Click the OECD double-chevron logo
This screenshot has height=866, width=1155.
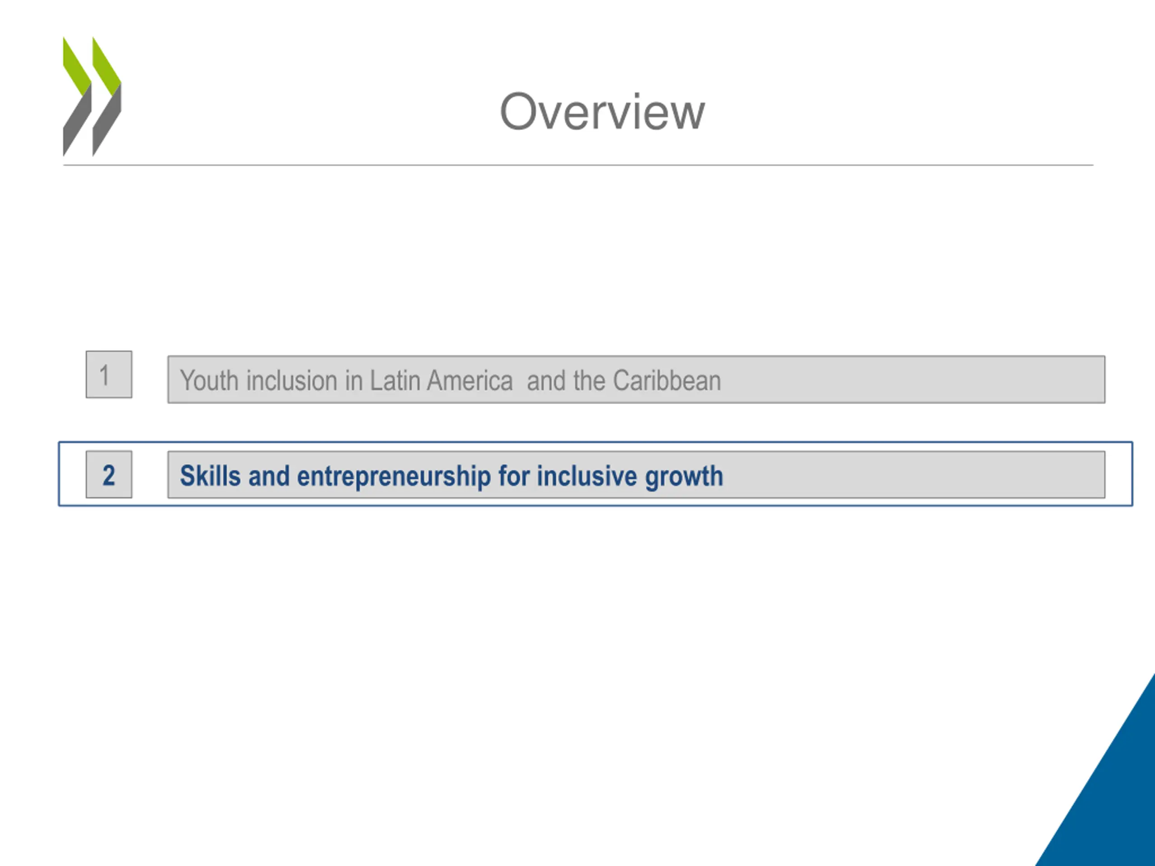[x=92, y=97]
